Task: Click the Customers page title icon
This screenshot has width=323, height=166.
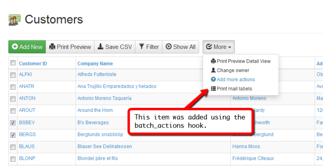Action: (x=15, y=20)
